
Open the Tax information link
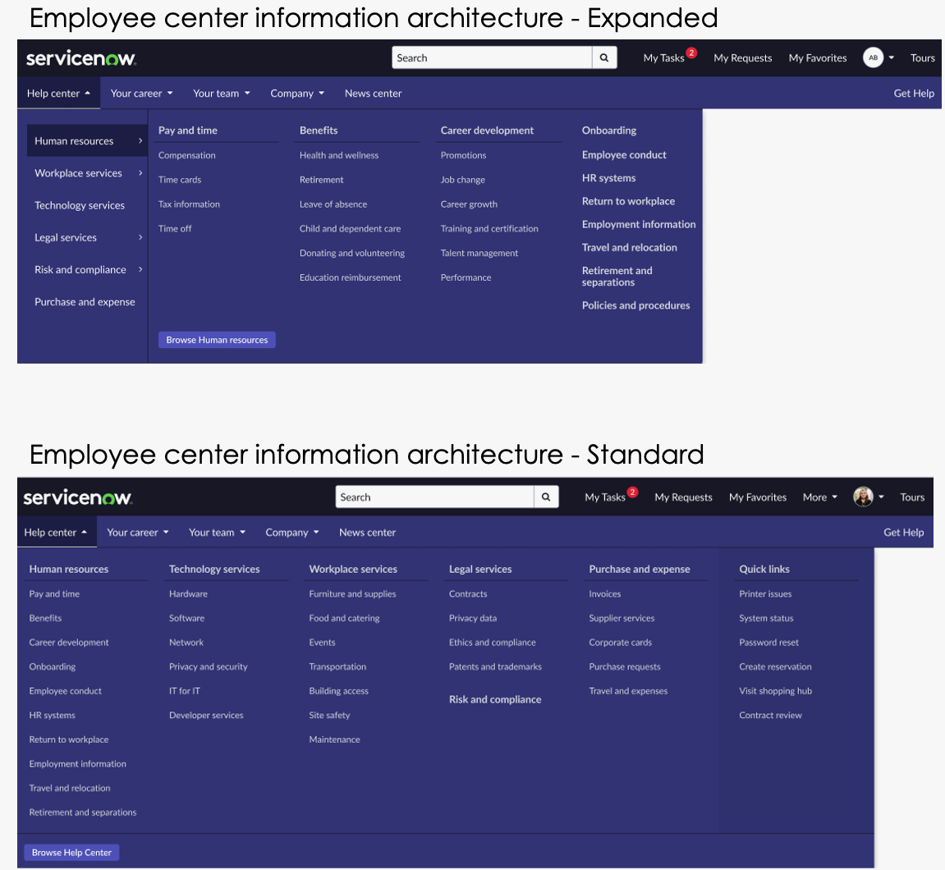pos(189,204)
